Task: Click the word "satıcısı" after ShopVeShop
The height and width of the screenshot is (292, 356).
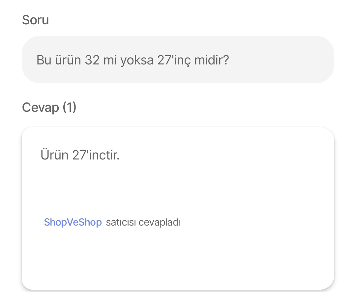Action: tap(121, 222)
